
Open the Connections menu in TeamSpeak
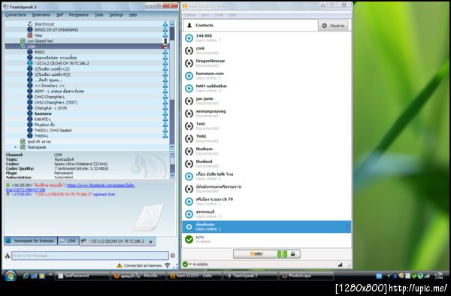(16, 15)
